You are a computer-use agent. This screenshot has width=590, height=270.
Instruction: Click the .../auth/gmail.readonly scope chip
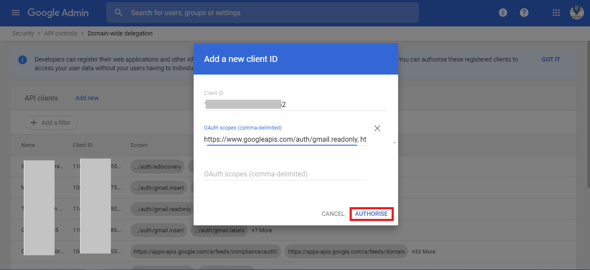click(162, 209)
